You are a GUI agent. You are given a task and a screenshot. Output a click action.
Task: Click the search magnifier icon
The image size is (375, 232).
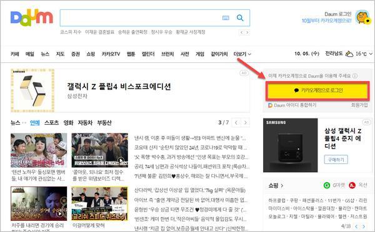(x=240, y=17)
